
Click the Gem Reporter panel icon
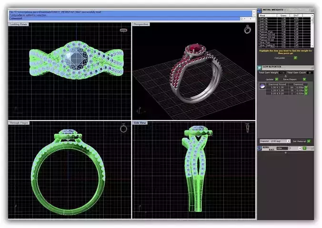(x=260, y=68)
